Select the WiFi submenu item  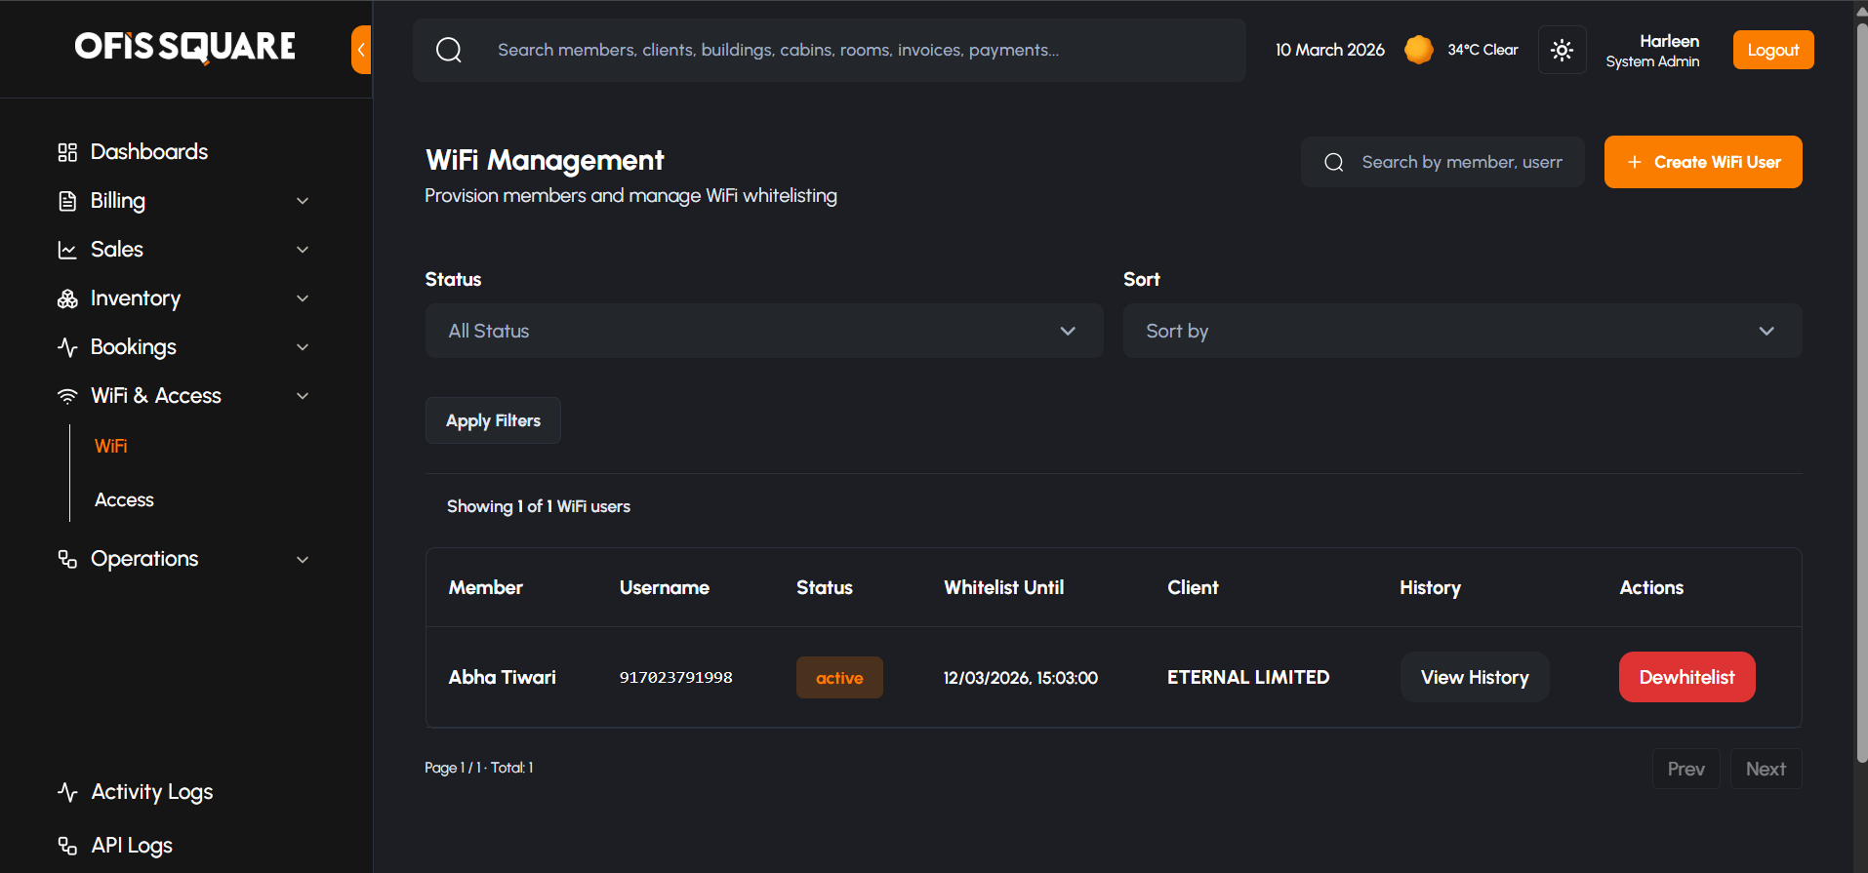111,446
